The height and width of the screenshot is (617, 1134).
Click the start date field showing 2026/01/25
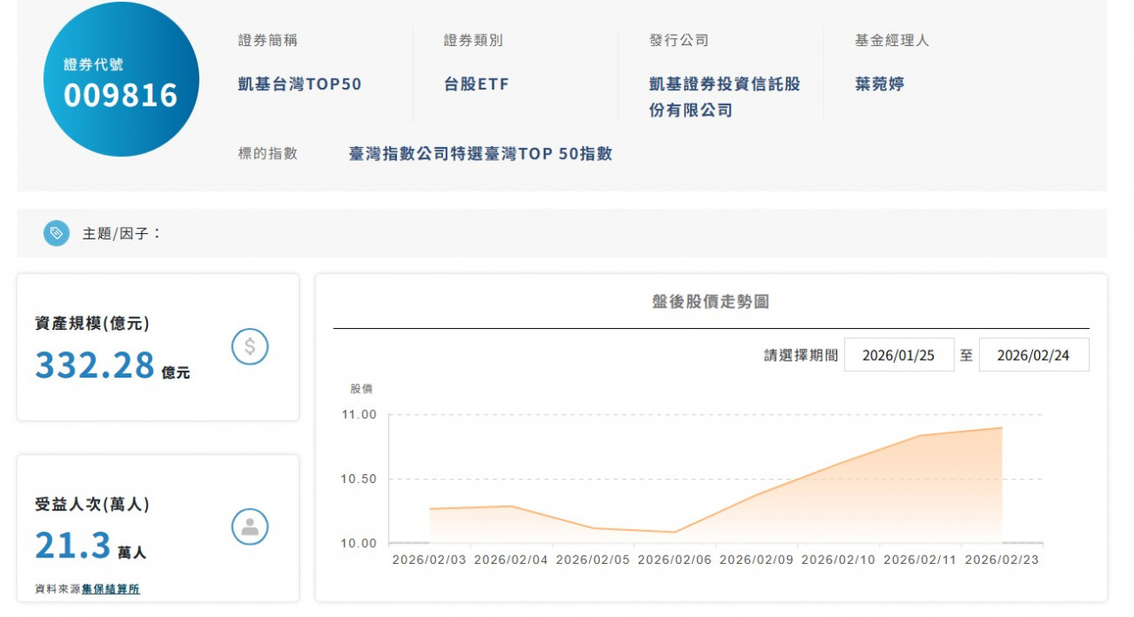[899, 354]
